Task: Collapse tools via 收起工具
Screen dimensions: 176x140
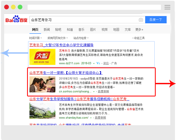Action: pyautogui.click(x=139, y=38)
